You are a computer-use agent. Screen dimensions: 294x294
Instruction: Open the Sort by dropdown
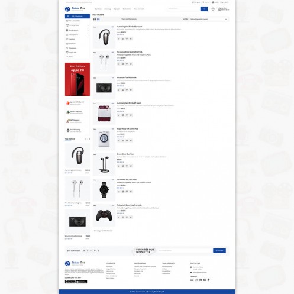[208, 19]
